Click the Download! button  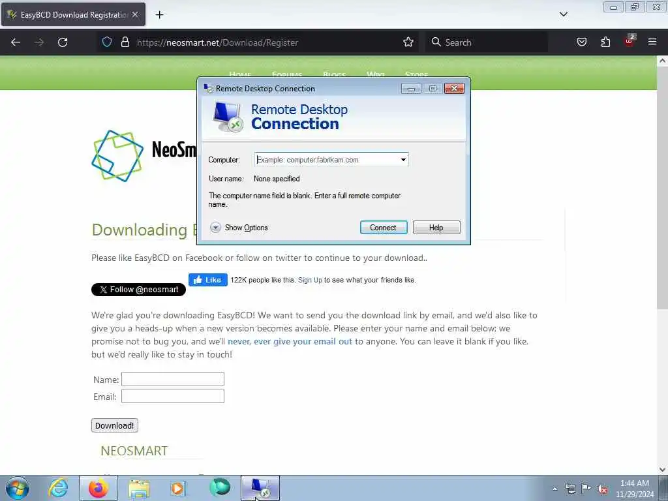click(115, 425)
